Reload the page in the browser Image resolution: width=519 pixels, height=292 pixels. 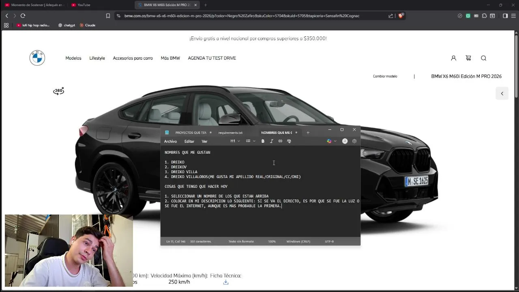pos(23,16)
